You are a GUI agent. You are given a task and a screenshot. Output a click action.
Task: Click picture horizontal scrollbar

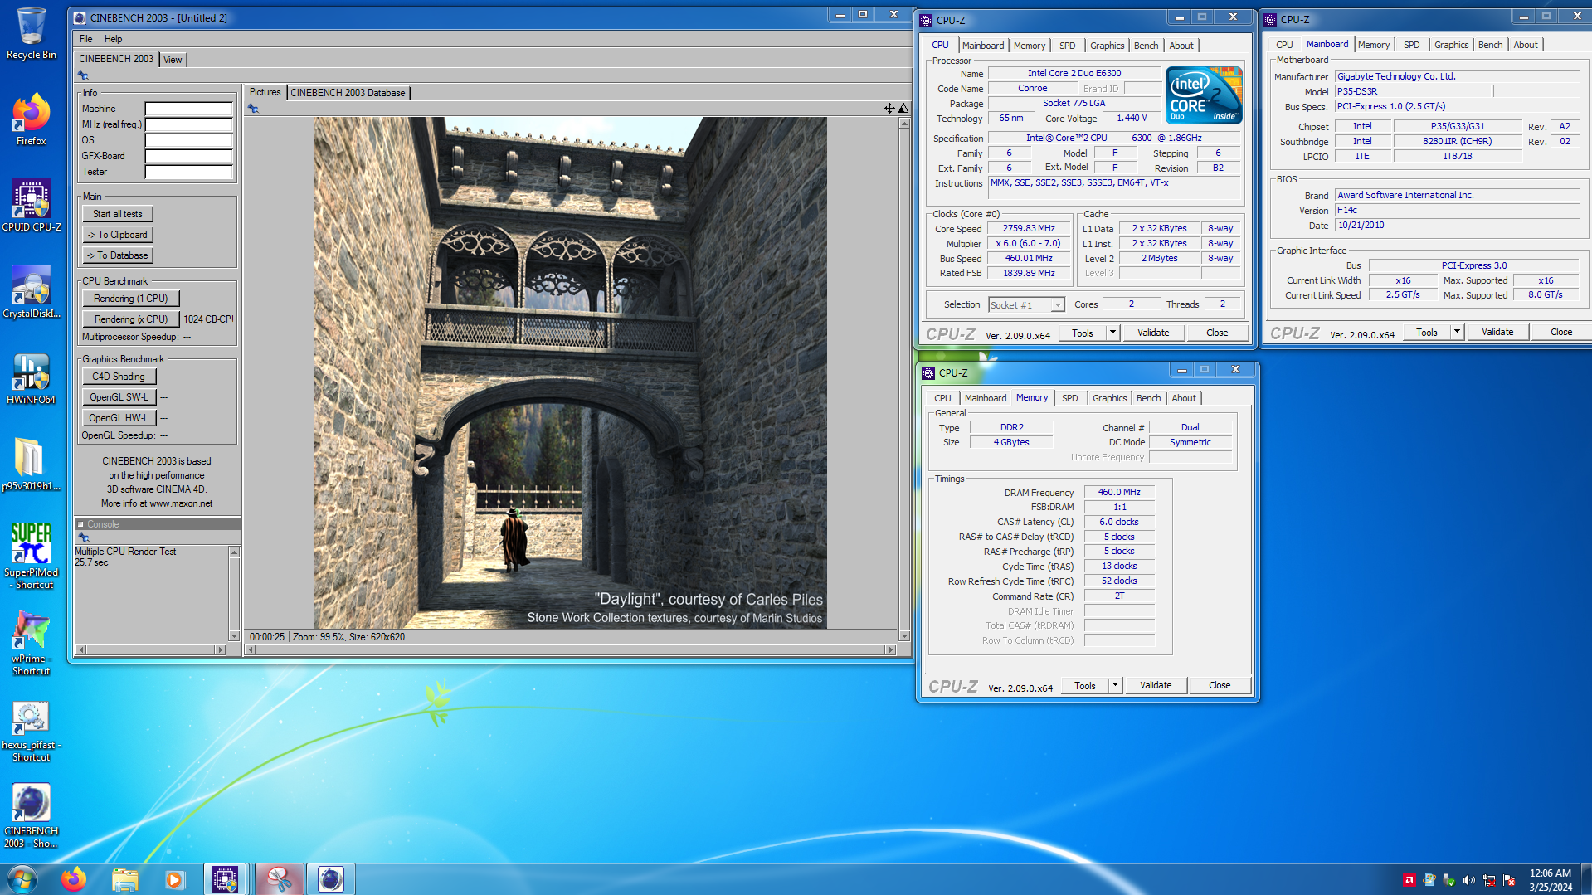point(572,650)
